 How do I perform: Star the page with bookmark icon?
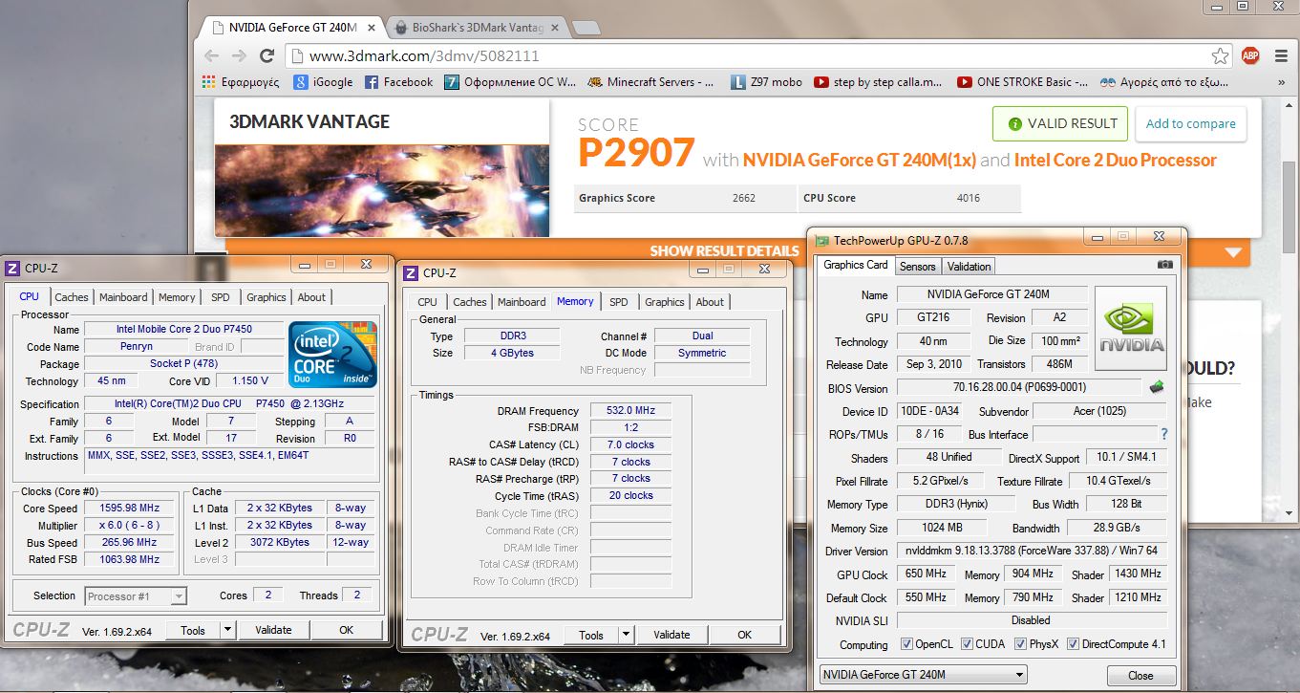(x=1220, y=55)
